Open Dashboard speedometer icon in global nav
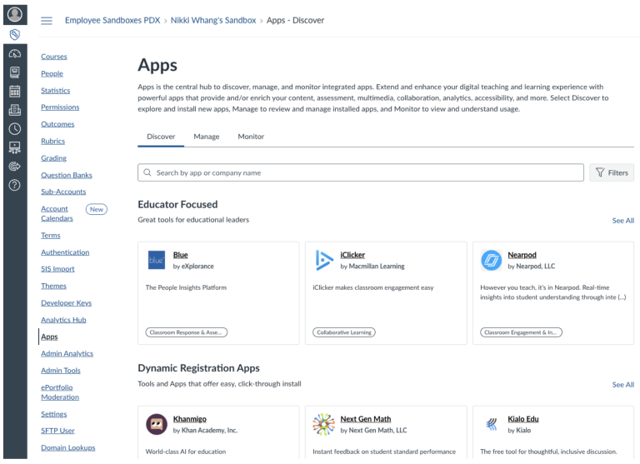Screen dimensions: 640x464 [x=15, y=54]
